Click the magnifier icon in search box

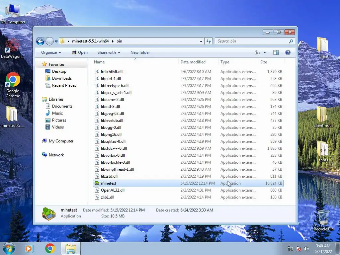(x=291, y=41)
